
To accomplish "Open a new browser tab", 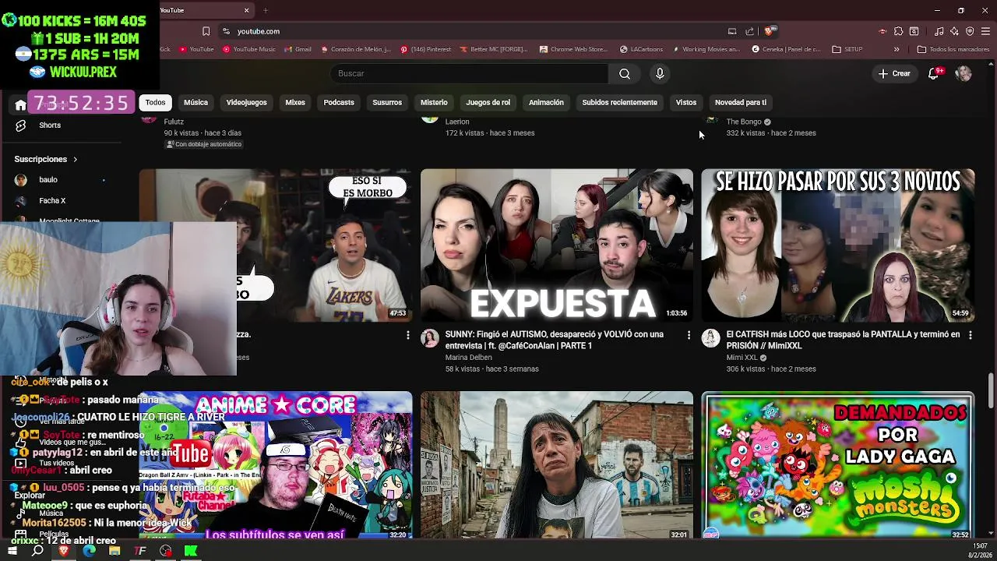I will [x=266, y=10].
